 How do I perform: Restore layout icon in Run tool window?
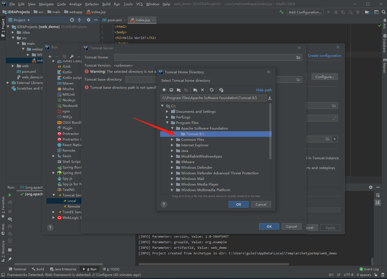point(10,250)
